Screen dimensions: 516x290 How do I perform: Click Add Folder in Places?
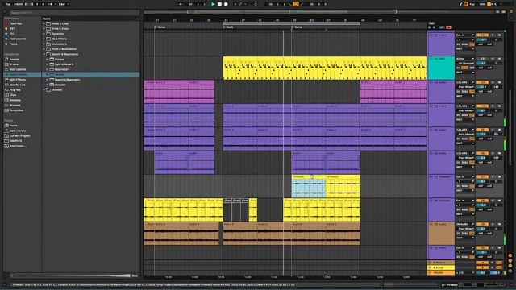[x=18, y=146]
